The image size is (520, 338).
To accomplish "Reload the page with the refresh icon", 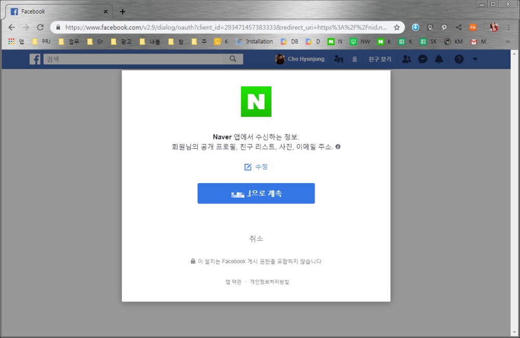I will click(40, 27).
